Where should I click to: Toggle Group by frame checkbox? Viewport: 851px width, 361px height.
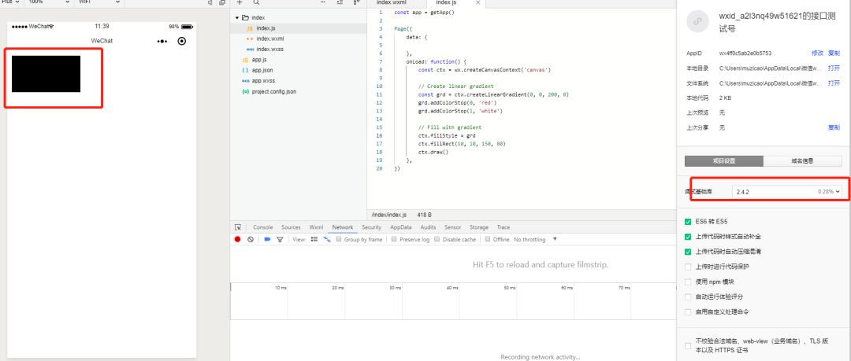pos(339,239)
